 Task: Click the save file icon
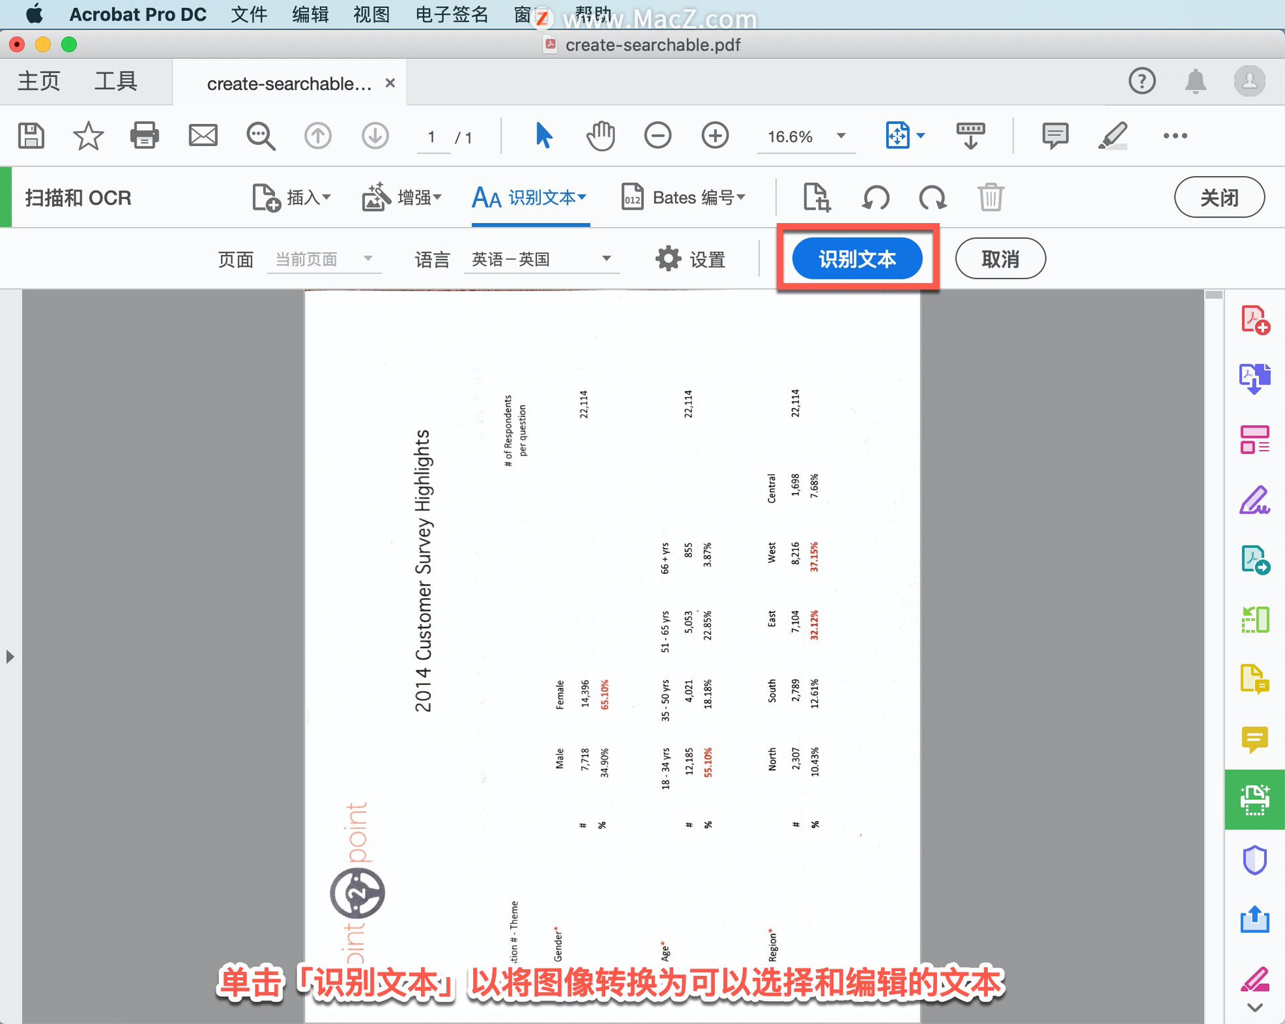pos(31,136)
